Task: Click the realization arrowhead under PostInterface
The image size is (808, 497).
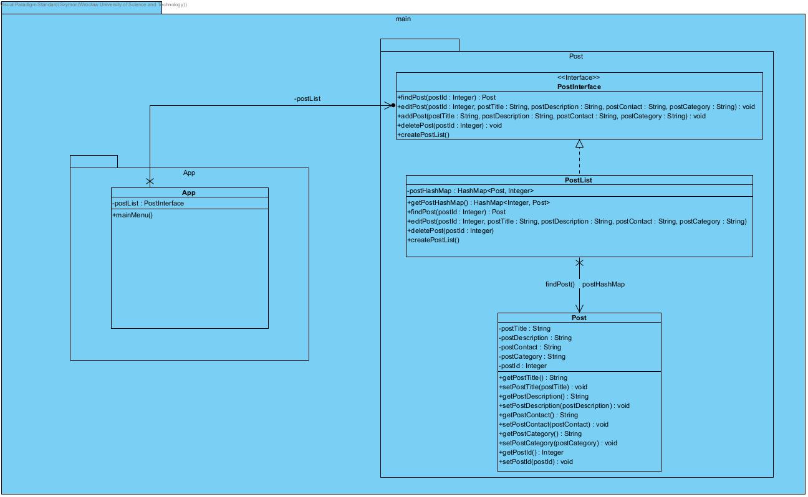Action: (579, 143)
